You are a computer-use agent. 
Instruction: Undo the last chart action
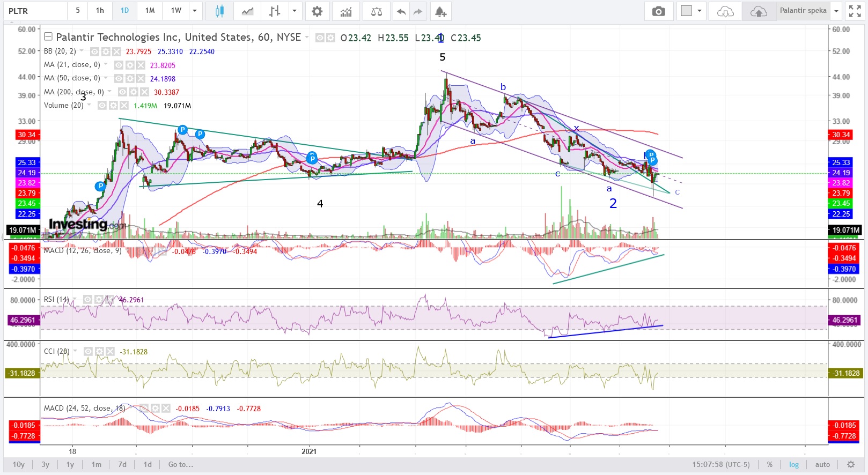point(401,11)
